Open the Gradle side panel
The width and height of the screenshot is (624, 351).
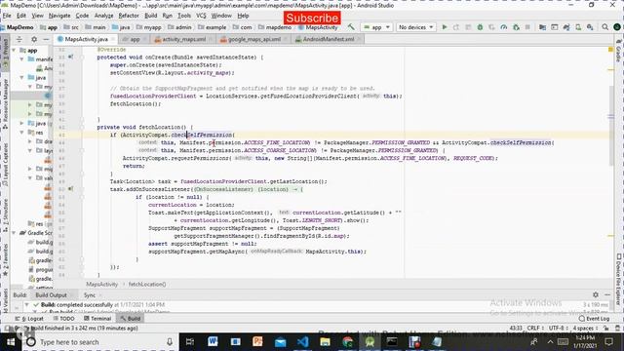point(619,52)
